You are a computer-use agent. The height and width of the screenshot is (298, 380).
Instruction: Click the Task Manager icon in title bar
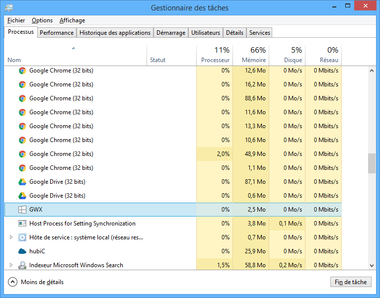9,8
